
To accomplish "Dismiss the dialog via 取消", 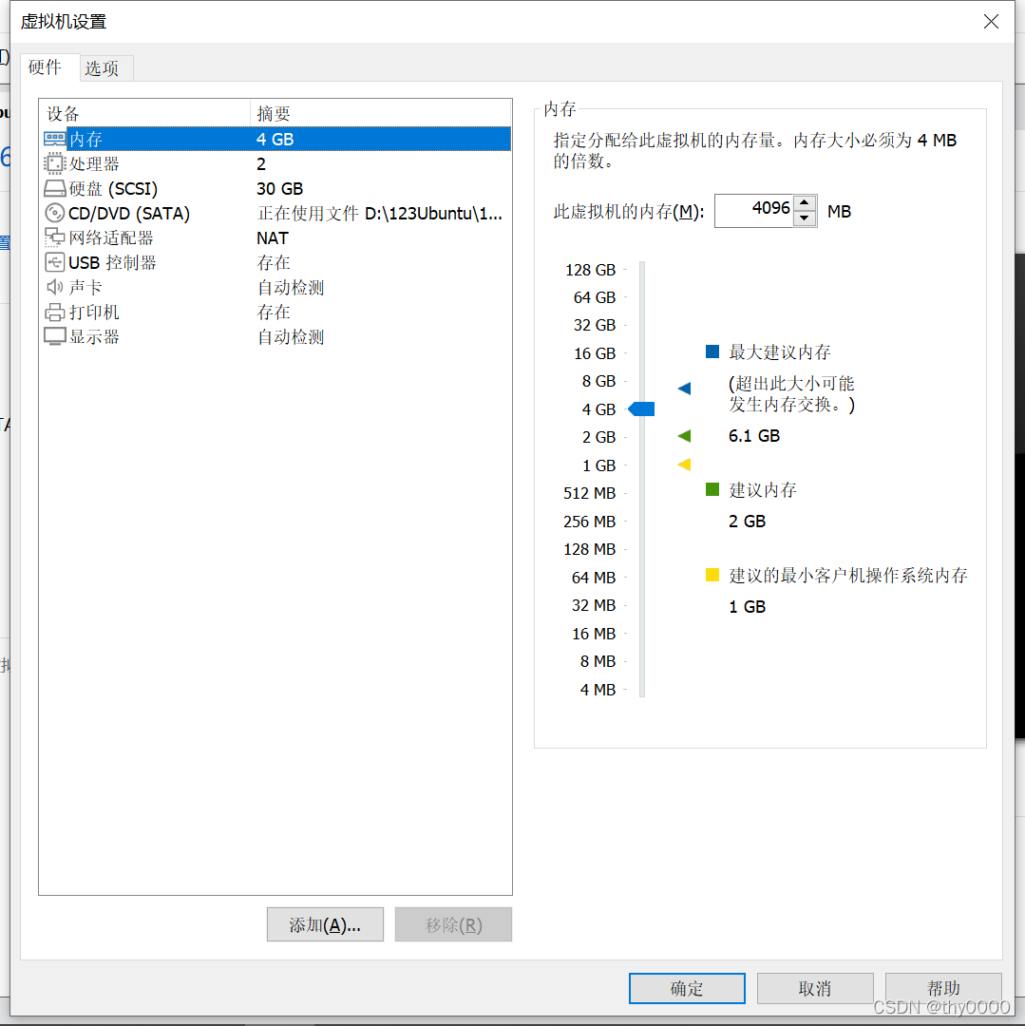I will [x=814, y=988].
